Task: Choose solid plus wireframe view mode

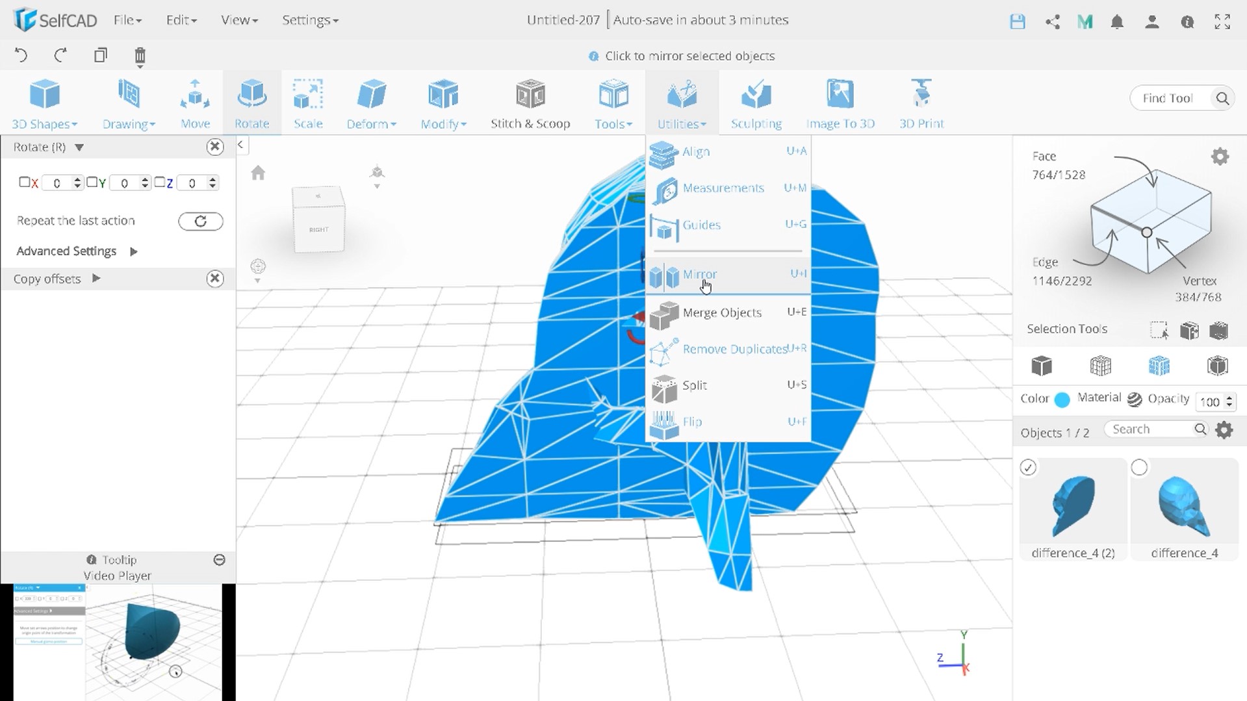Action: coord(1159,366)
